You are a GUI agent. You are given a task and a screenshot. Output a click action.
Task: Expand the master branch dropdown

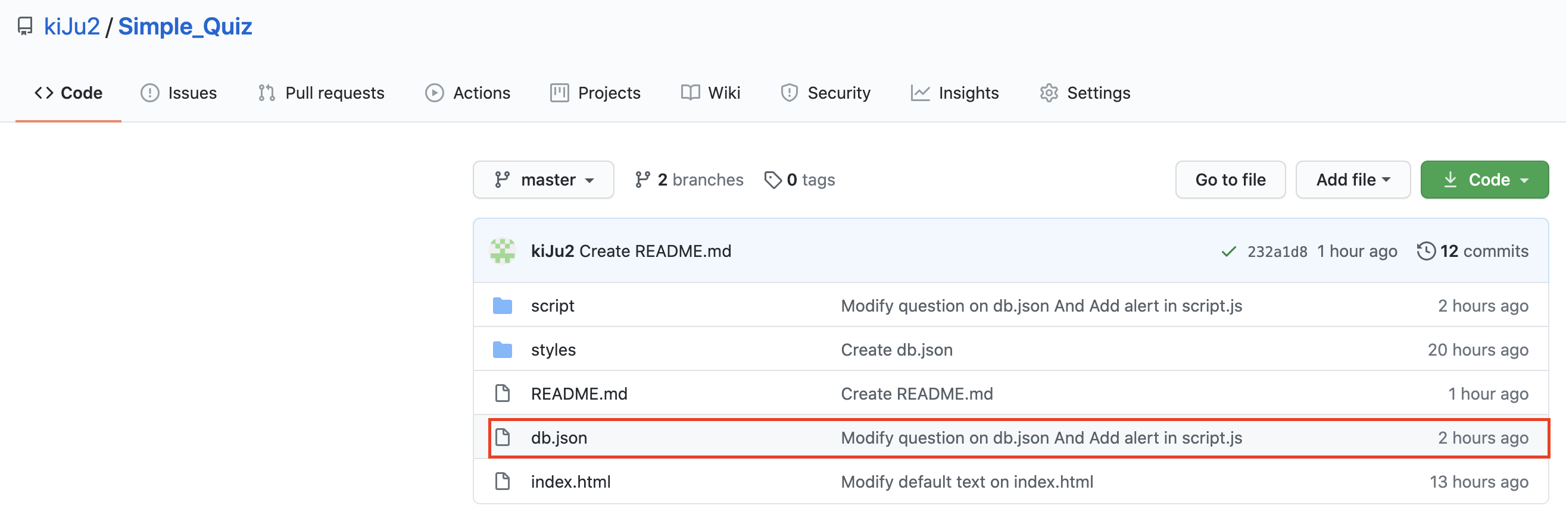(544, 180)
